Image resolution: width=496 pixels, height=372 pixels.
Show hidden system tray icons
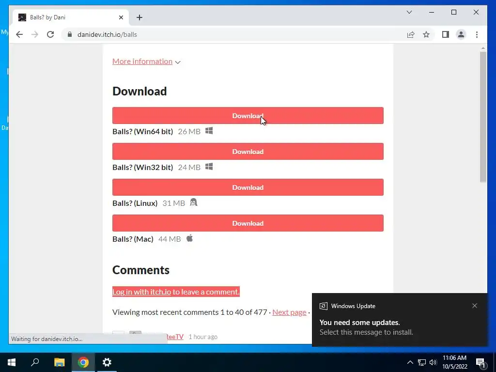[x=410, y=362]
